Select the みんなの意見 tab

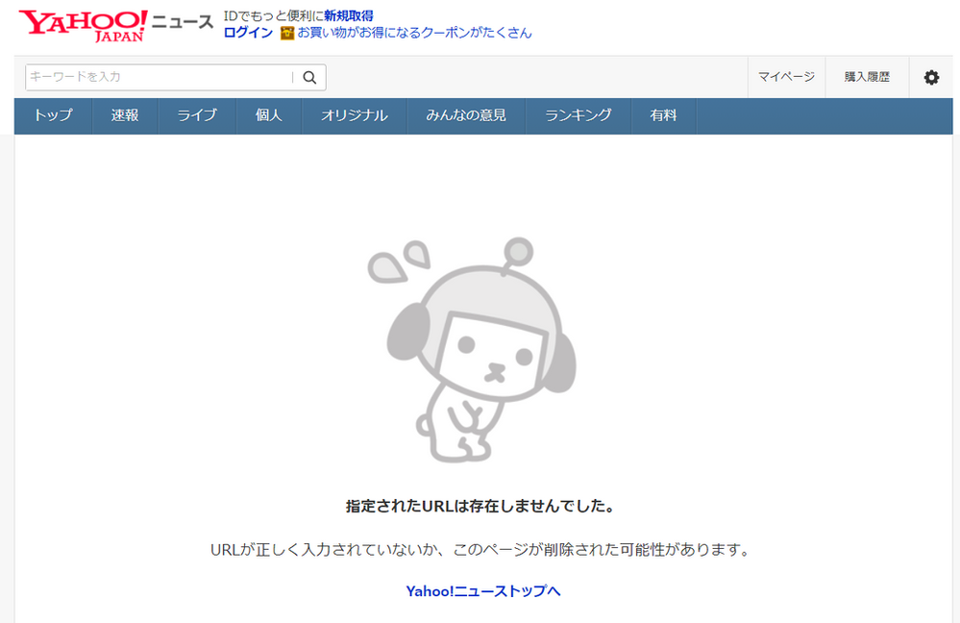coord(466,115)
